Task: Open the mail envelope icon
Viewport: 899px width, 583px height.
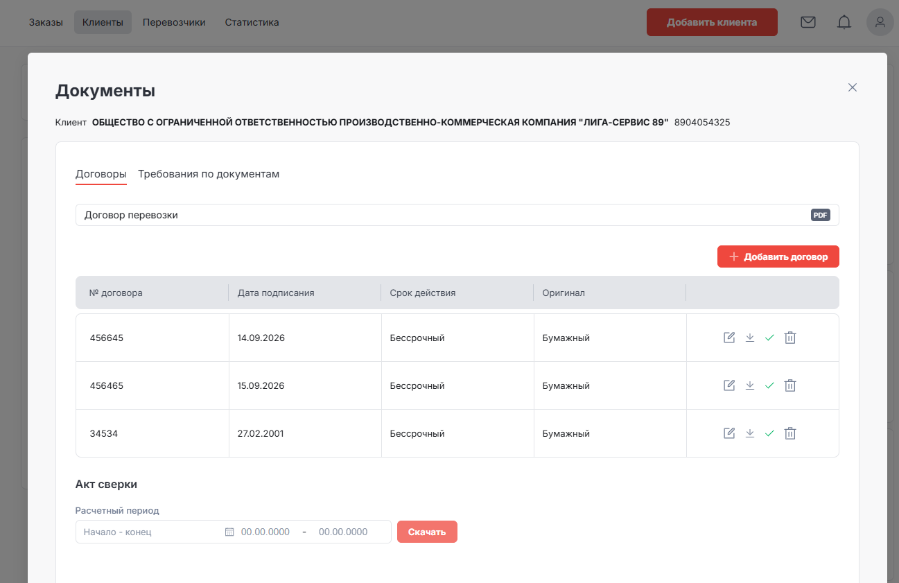Action: pyautogui.click(x=808, y=22)
